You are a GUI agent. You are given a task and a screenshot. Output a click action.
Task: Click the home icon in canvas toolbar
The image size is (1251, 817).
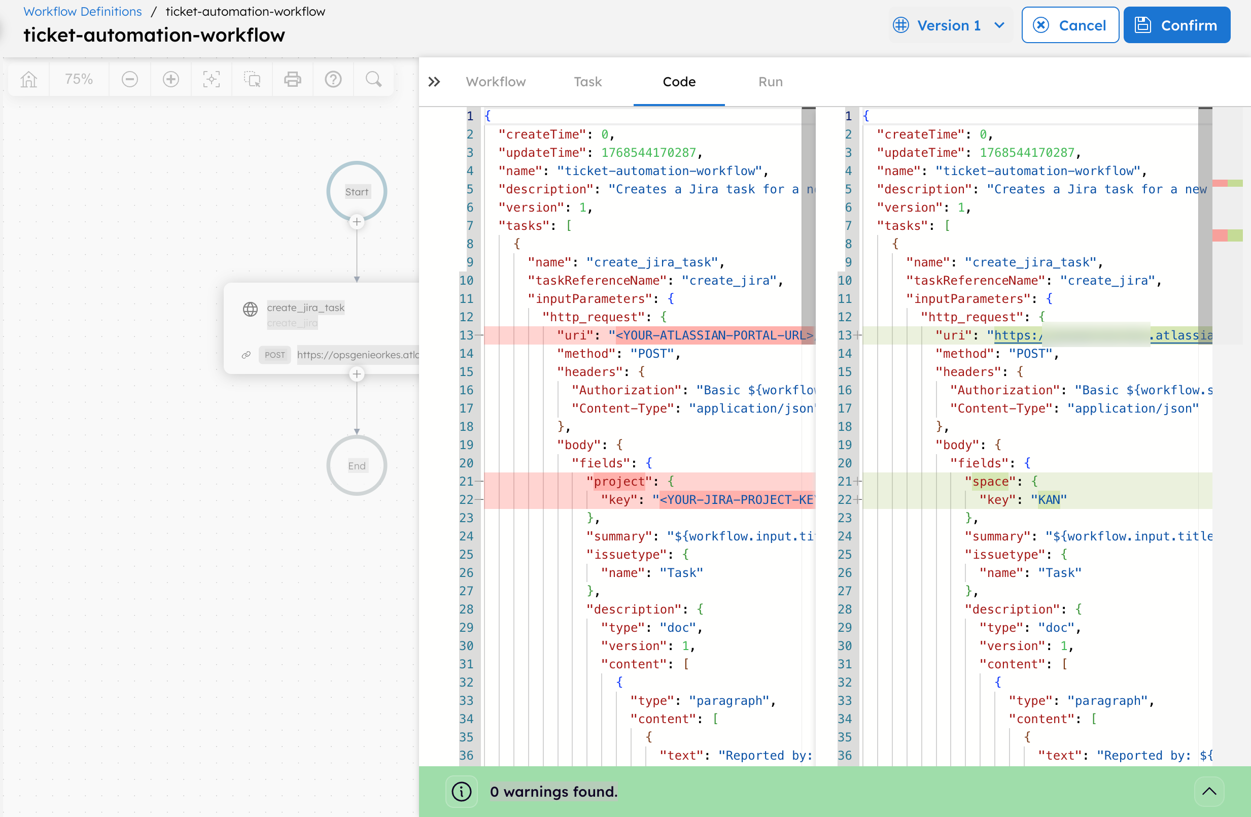pos(29,79)
